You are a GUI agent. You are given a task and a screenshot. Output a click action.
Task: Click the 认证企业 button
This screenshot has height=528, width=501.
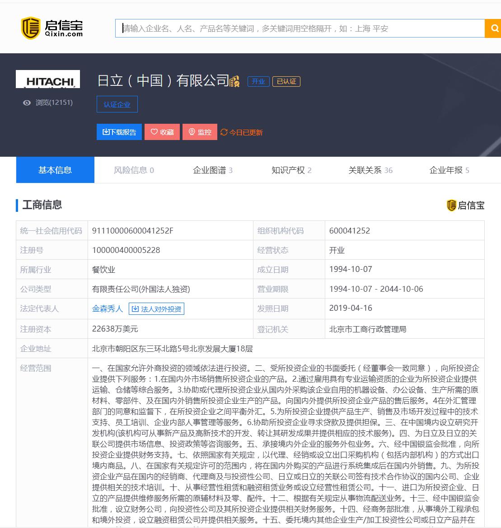pos(117,104)
